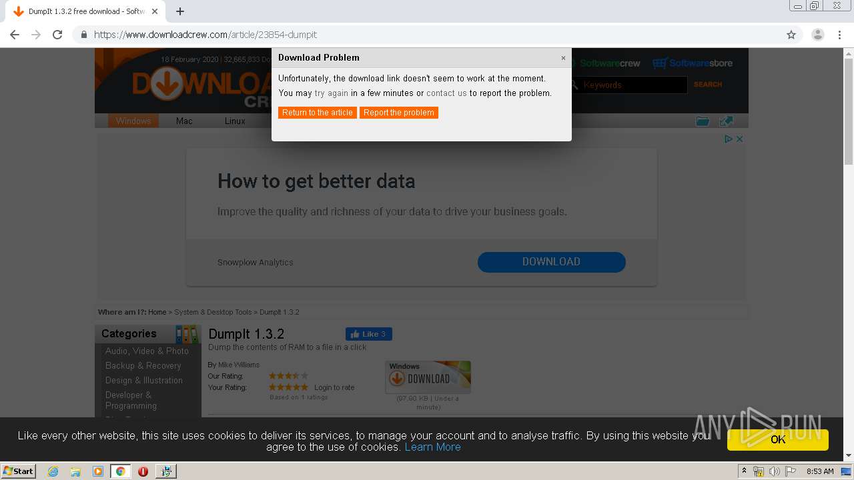Viewport: 854px width, 480px height.
Task: Accept cookies with OK button
Action: (778, 439)
